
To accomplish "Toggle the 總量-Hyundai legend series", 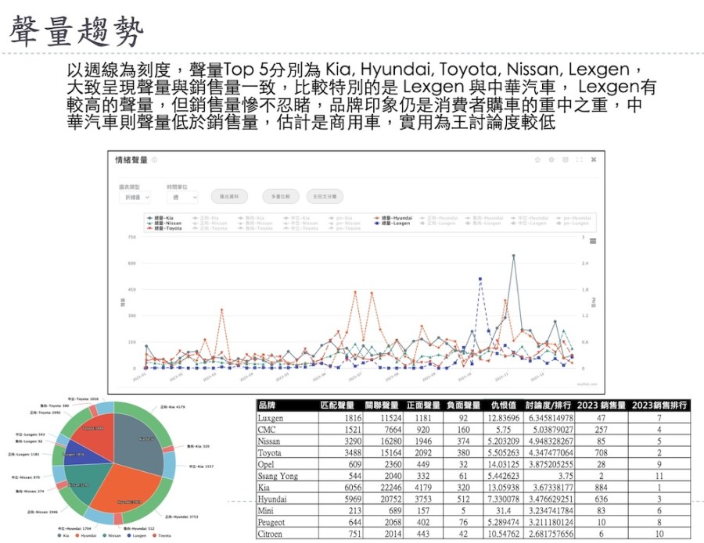I will click(393, 218).
